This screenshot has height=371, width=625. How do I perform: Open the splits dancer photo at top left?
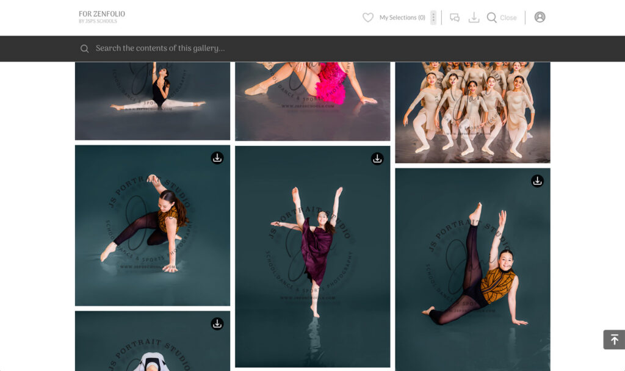[152, 101]
